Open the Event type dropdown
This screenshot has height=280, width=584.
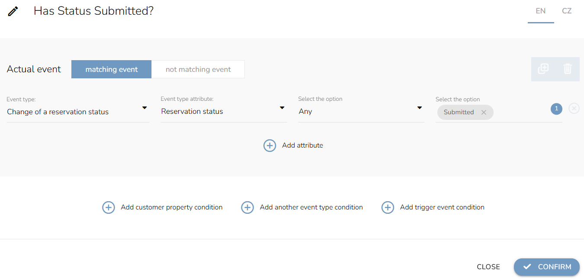point(78,112)
